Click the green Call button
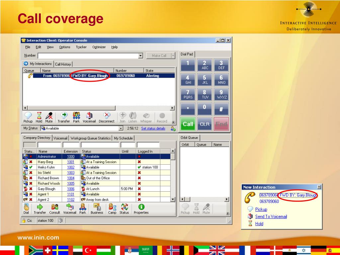The image size is (340, 255). [x=188, y=124]
